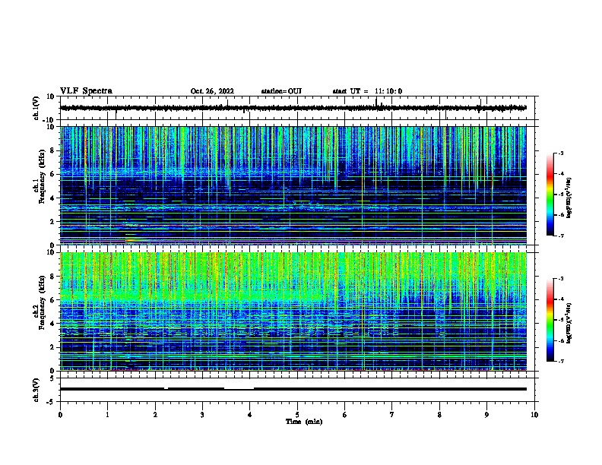Click the time axis tick label '9'
The width and height of the screenshot is (602, 465).
coord(486,415)
